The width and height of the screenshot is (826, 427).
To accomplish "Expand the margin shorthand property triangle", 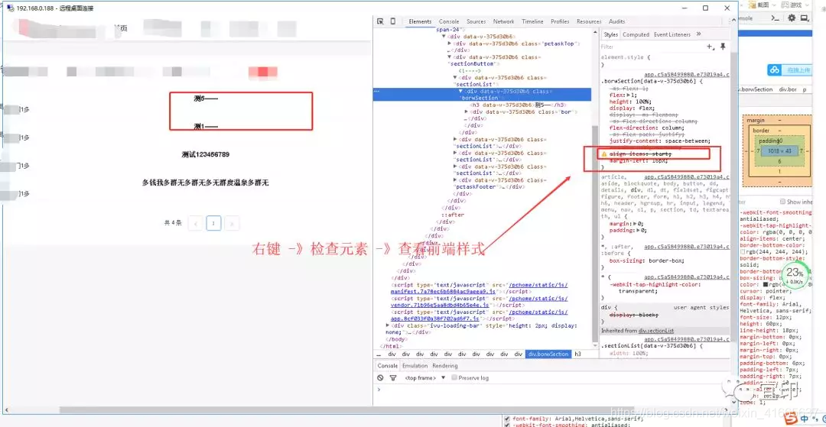I will 633,224.
